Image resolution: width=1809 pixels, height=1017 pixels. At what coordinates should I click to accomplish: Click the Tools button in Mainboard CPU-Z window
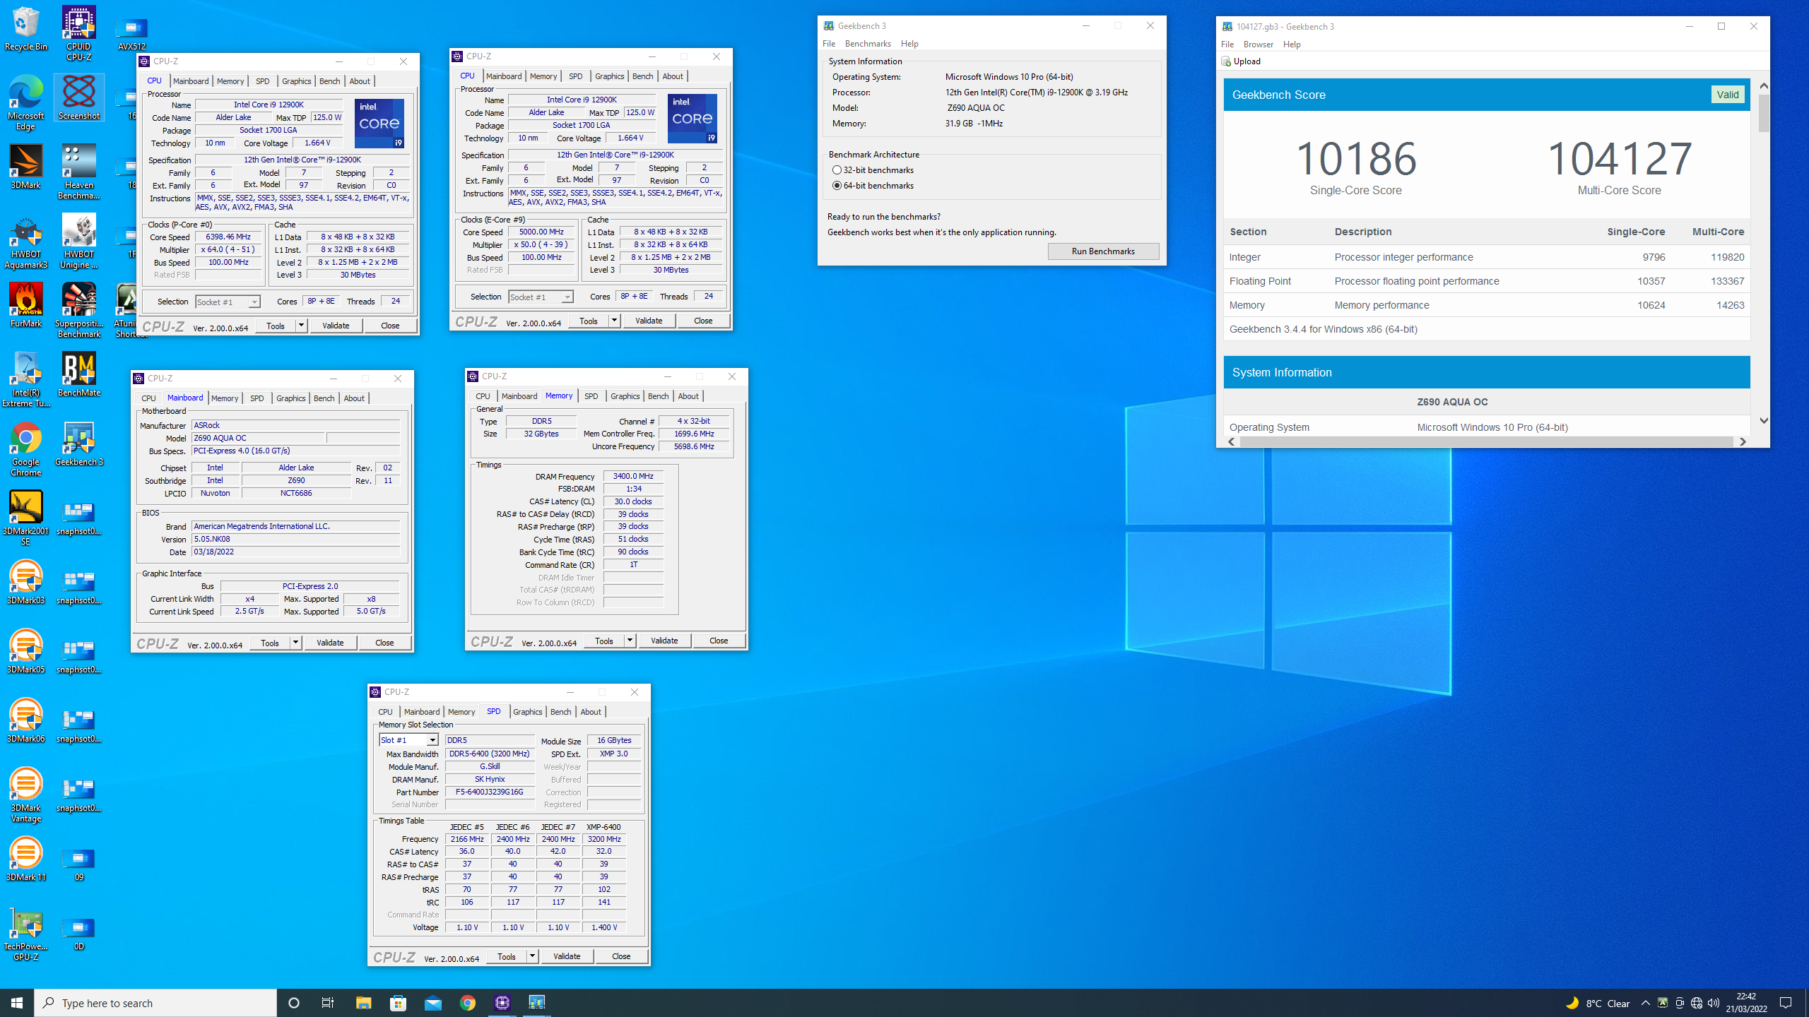270,643
